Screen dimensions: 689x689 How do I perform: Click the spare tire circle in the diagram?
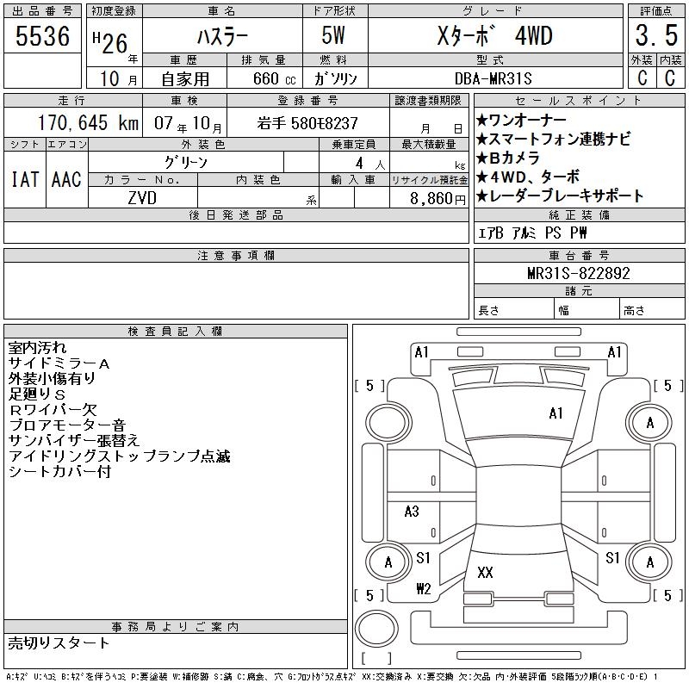point(376,628)
